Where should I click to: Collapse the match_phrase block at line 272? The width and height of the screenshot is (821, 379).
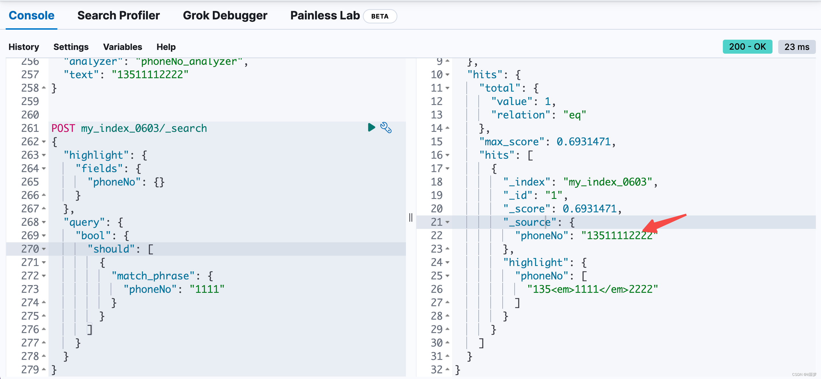(x=44, y=276)
